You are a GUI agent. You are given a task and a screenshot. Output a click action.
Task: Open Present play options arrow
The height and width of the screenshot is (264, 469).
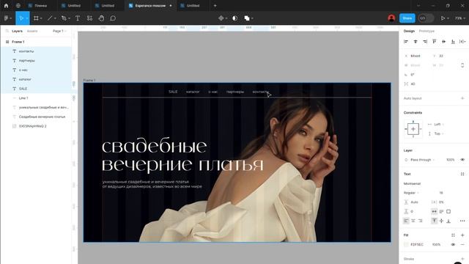click(448, 18)
